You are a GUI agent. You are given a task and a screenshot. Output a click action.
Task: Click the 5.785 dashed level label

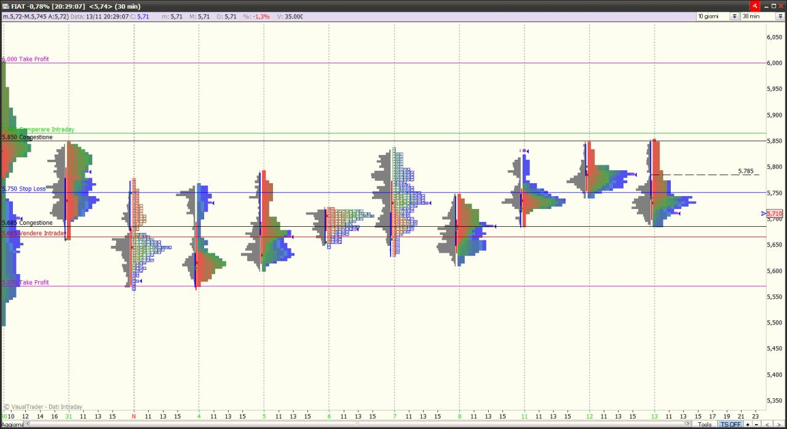[x=745, y=171]
